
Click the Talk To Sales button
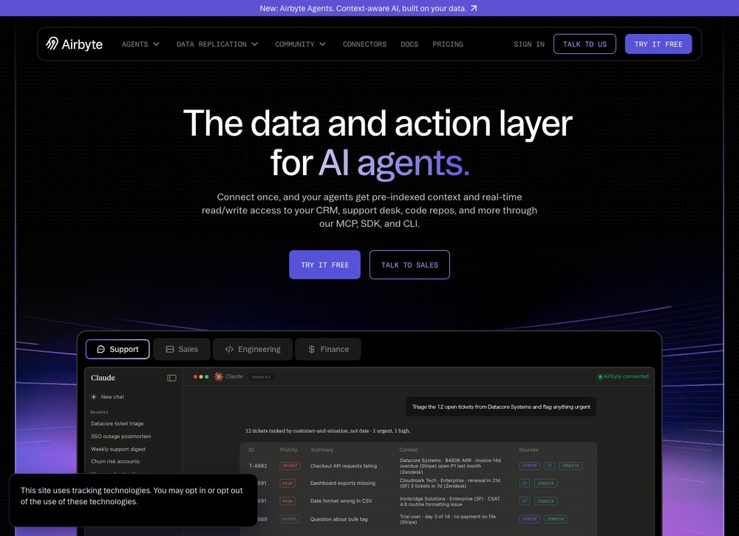[409, 265]
